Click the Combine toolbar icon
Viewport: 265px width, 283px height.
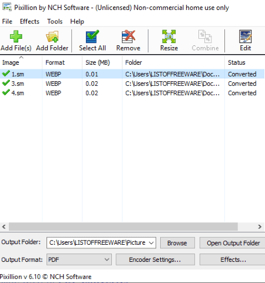(205, 36)
